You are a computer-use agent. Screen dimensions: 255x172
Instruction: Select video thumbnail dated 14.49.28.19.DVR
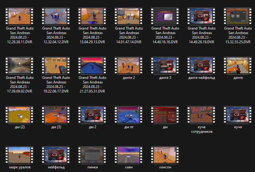tap(201, 16)
